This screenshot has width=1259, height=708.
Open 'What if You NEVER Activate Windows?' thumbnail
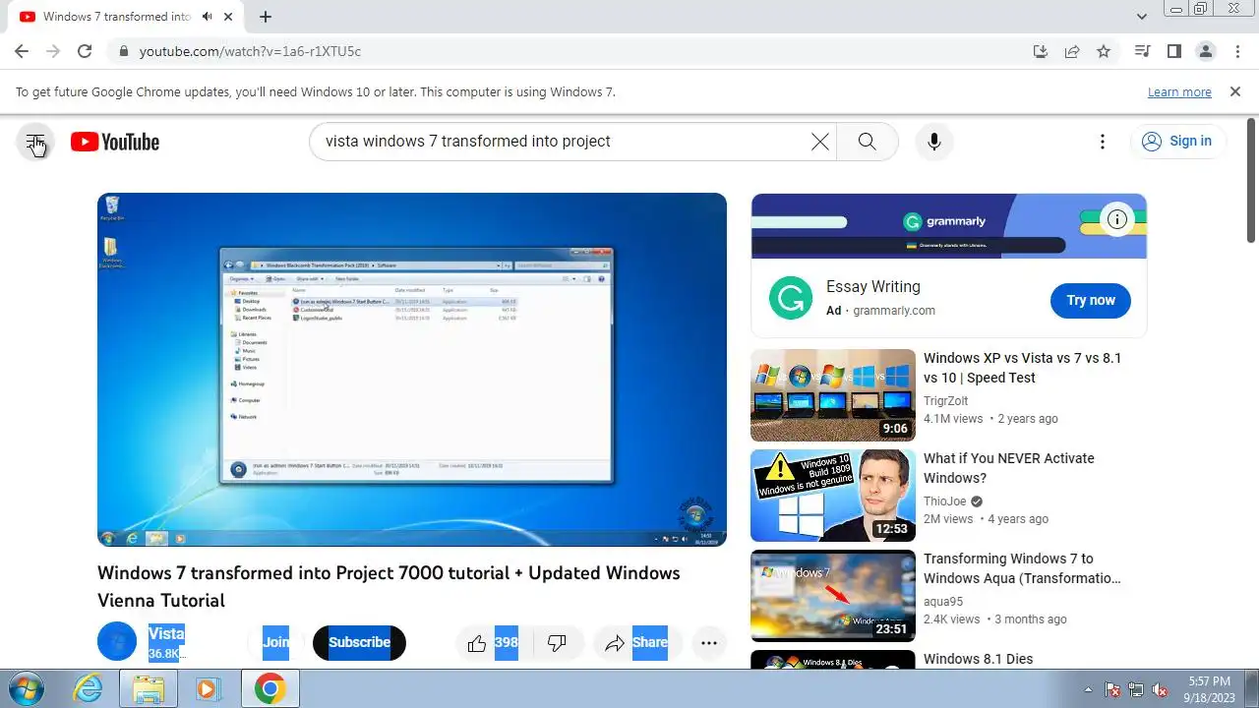(x=833, y=496)
